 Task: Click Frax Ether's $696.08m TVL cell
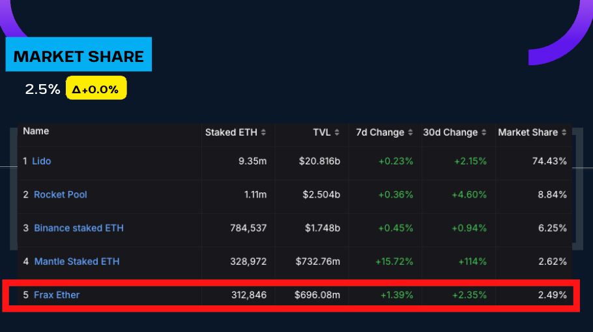pos(317,295)
